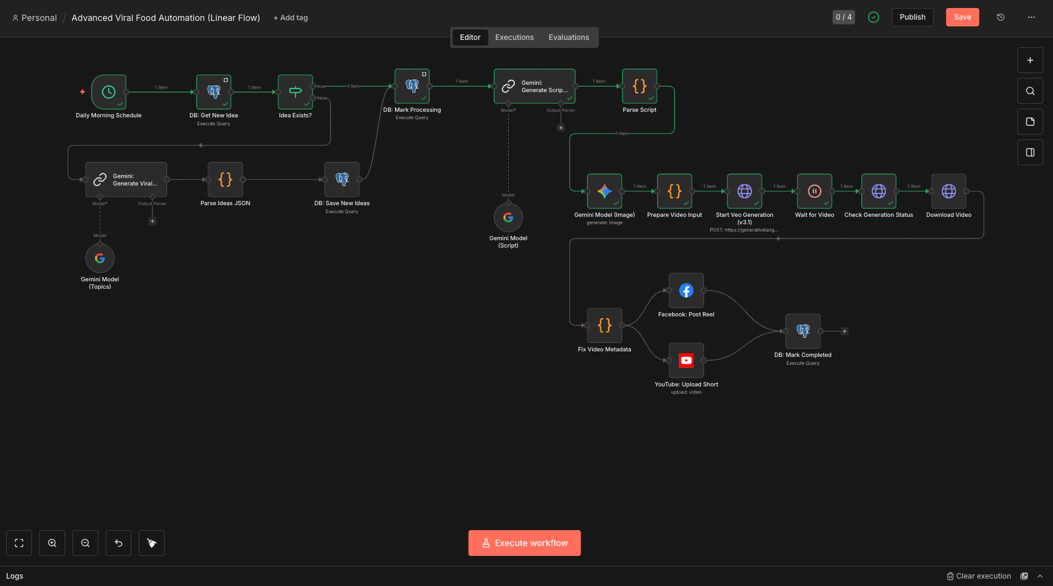Select the Daily Morning Schedule trigger node
This screenshot has width=1053, height=586.
108,92
